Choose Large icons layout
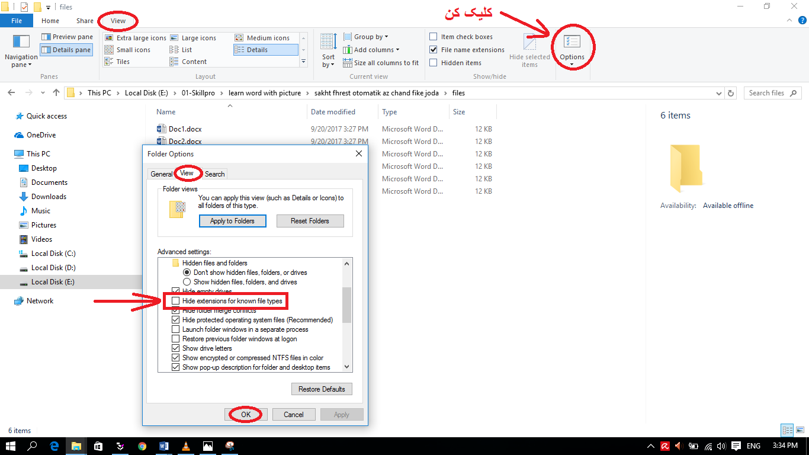The image size is (809, 455). 193,38
